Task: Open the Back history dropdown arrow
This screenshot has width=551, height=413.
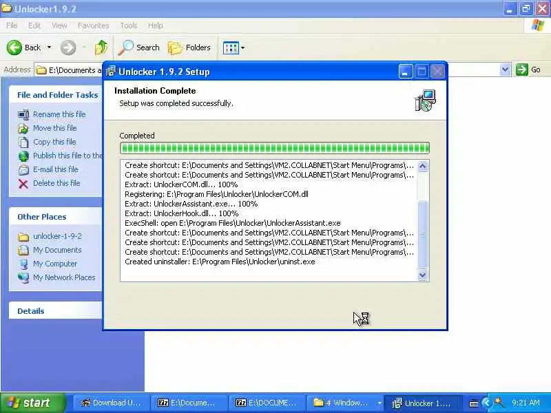Action: [49, 47]
